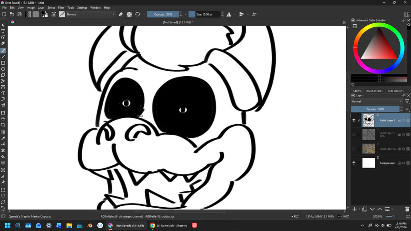Hide Paint Layer 2 using its eye
Screen dimensions: 411x231
point(353,120)
